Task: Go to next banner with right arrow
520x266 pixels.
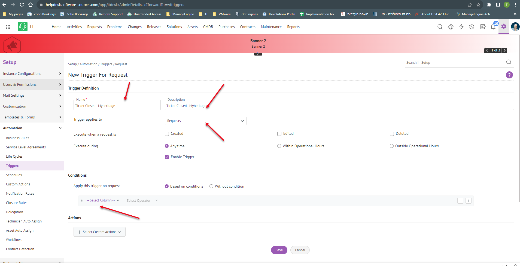Action: click(504, 50)
